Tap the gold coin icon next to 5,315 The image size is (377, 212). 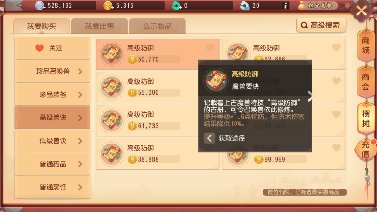[x=108, y=6]
